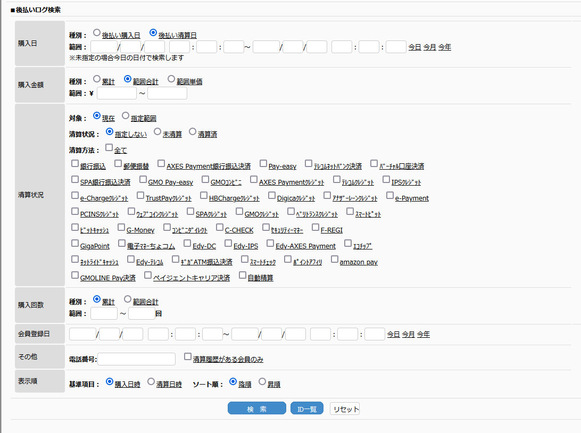Enable 清算履歴がある会員のみ checkbox

(x=188, y=356)
